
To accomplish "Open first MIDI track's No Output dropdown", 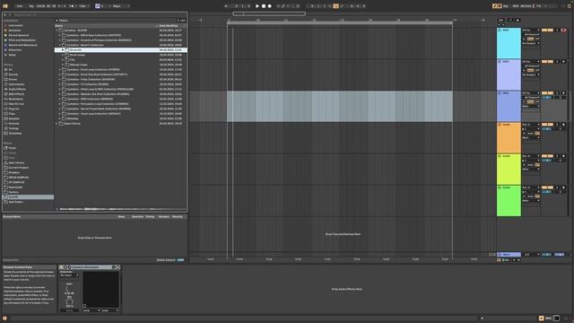I will point(531,43).
